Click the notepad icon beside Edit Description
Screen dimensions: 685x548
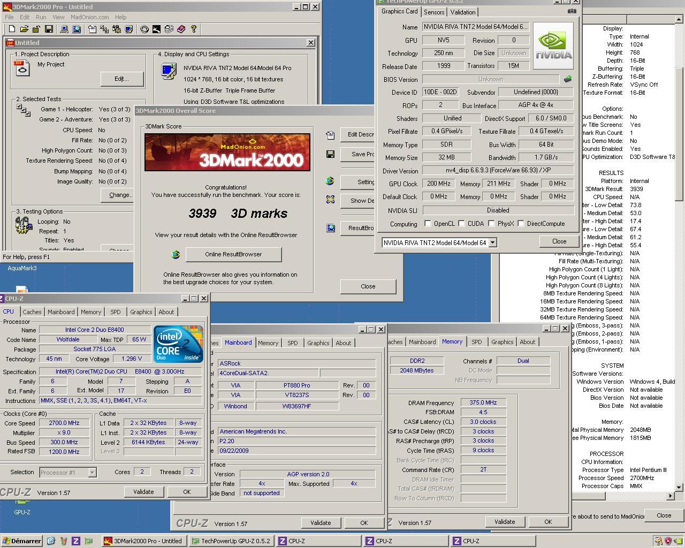(x=330, y=135)
